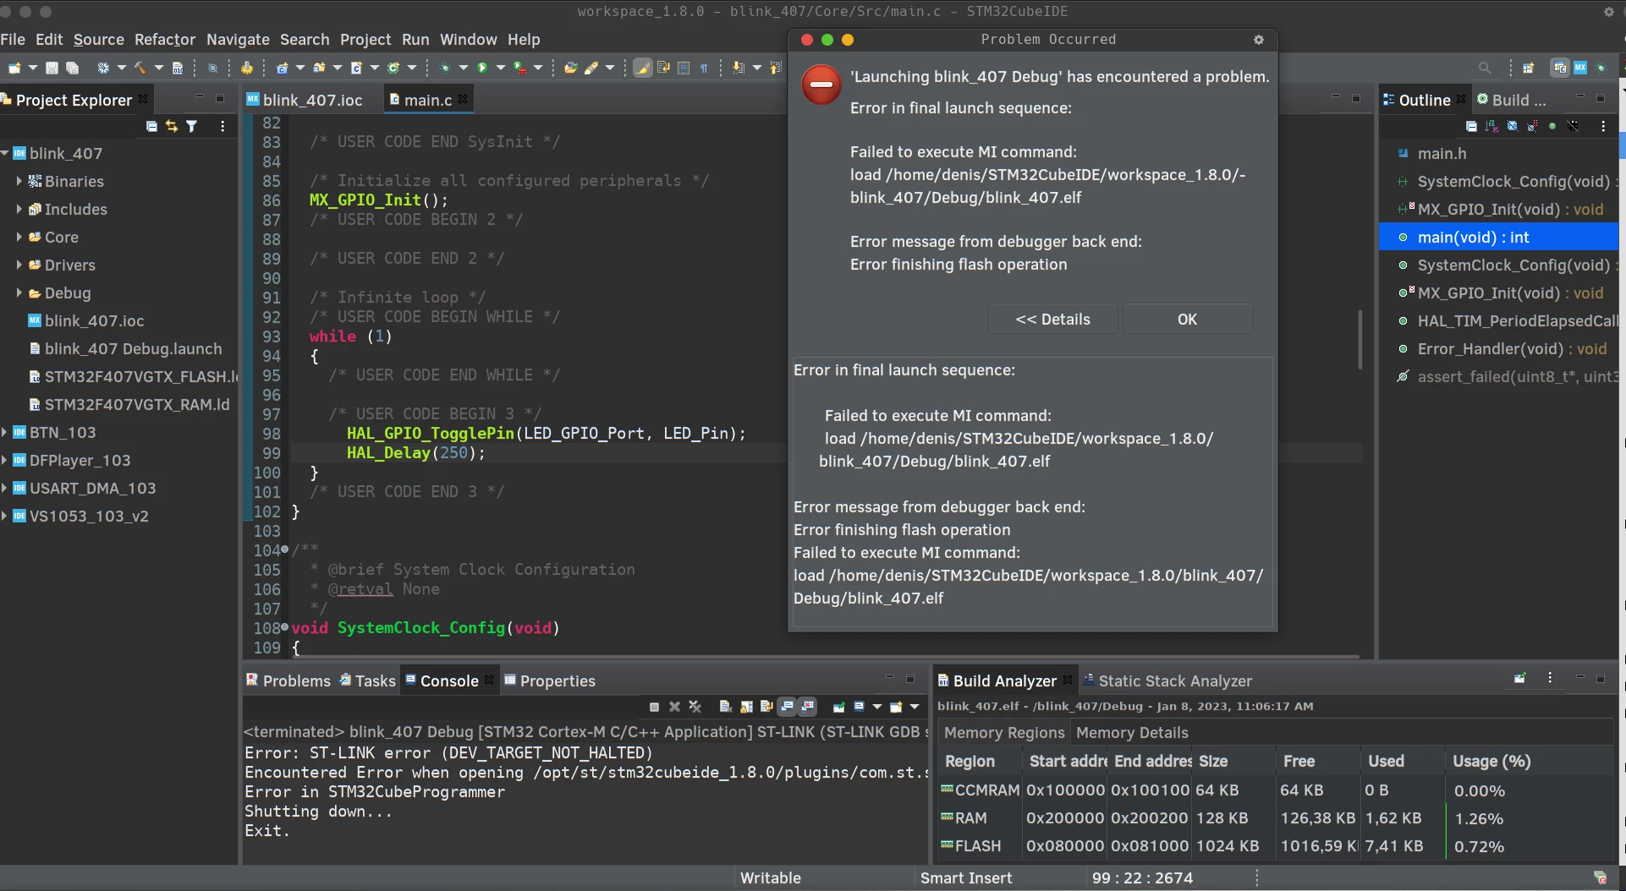Switch to the Problems tab
1626x891 pixels.
[288, 681]
